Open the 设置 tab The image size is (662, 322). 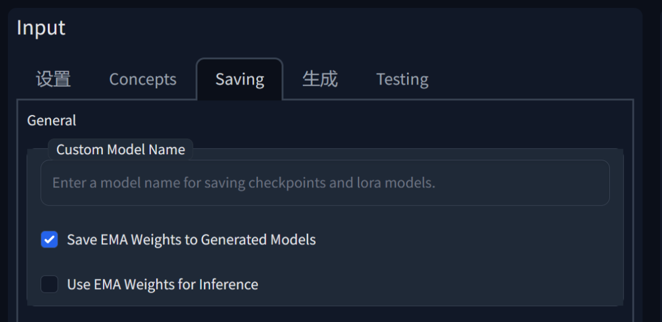[53, 79]
